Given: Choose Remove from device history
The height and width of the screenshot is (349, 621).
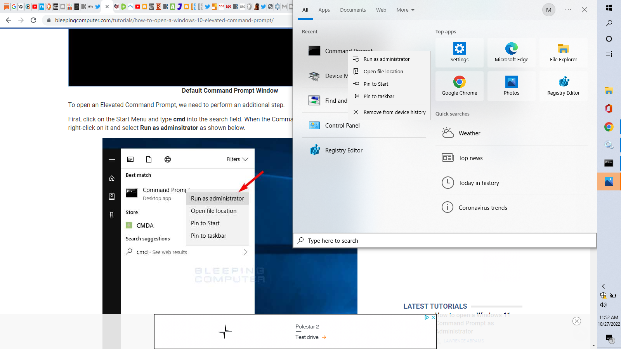Looking at the screenshot, I should (389, 112).
